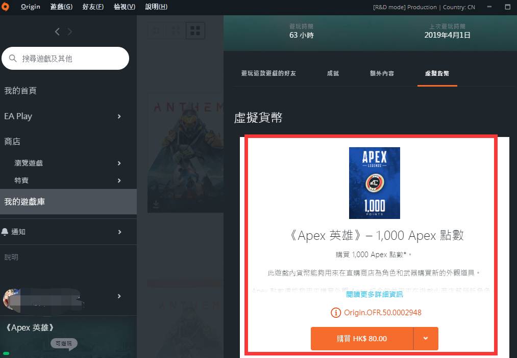This screenshot has width=517, height=358.
Task: Click the Origin logo in the title bar
Action: (x=5, y=7)
